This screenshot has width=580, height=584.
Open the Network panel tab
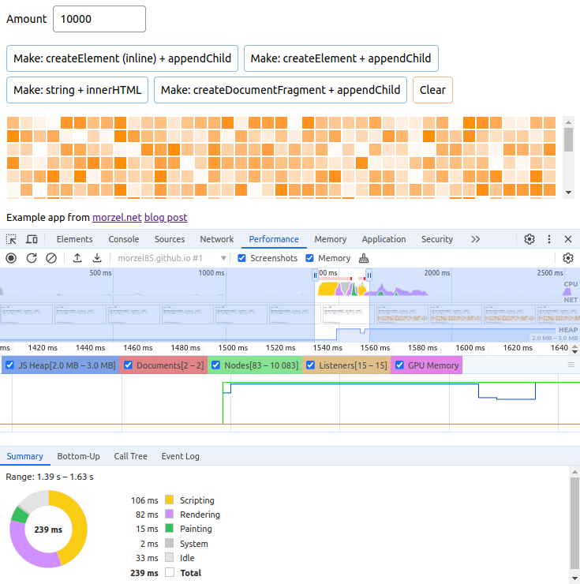pyautogui.click(x=216, y=239)
